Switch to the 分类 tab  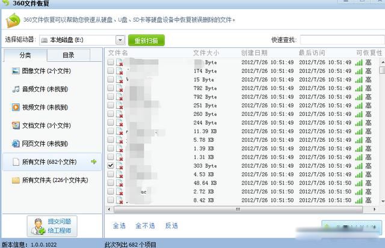(x=25, y=55)
